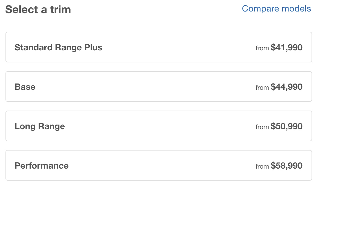Select the Performance trim card
Screen dimensions: 340x231
coord(159,165)
